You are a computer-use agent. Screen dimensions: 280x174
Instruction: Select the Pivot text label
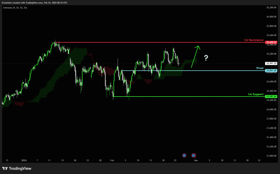pyautogui.click(x=260, y=68)
